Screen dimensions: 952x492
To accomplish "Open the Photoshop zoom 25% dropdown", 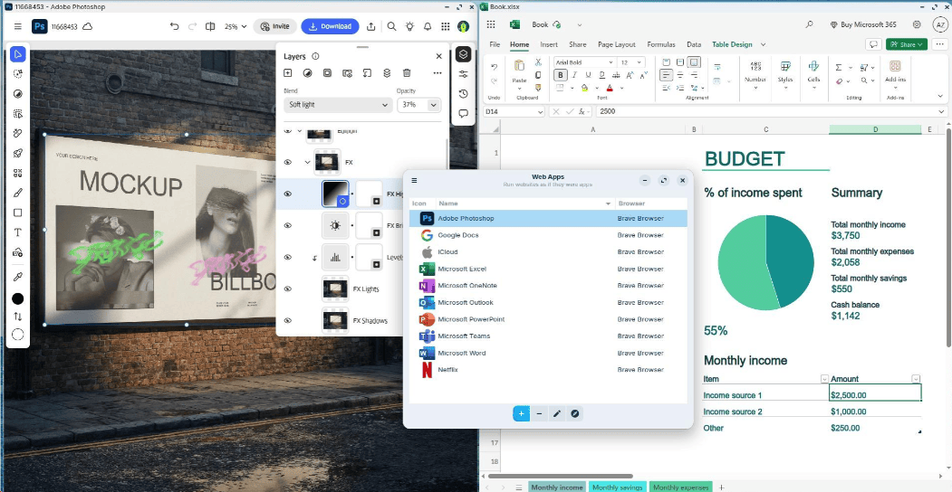I will pos(235,26).
